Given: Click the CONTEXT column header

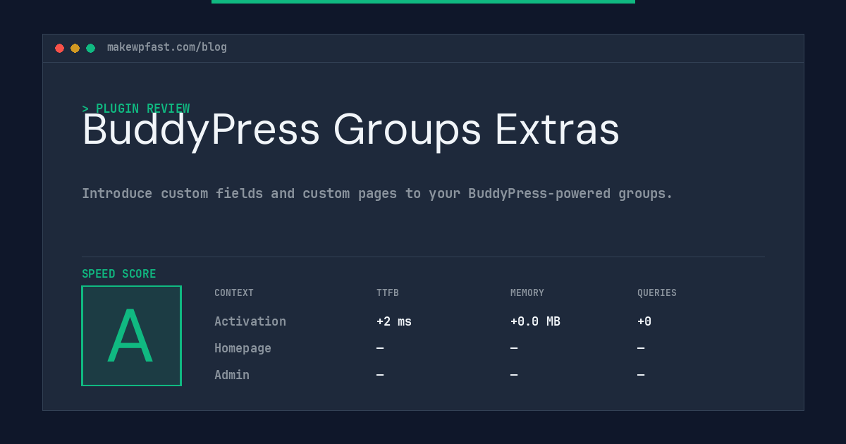Looking at the screenshot, I should click(234, 293).
